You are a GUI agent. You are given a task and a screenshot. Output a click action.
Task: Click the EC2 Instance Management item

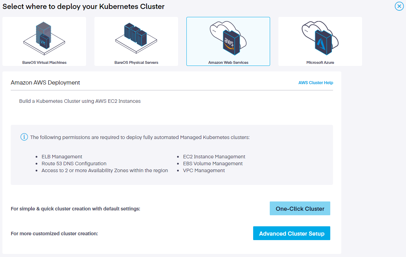coord(214,157)
